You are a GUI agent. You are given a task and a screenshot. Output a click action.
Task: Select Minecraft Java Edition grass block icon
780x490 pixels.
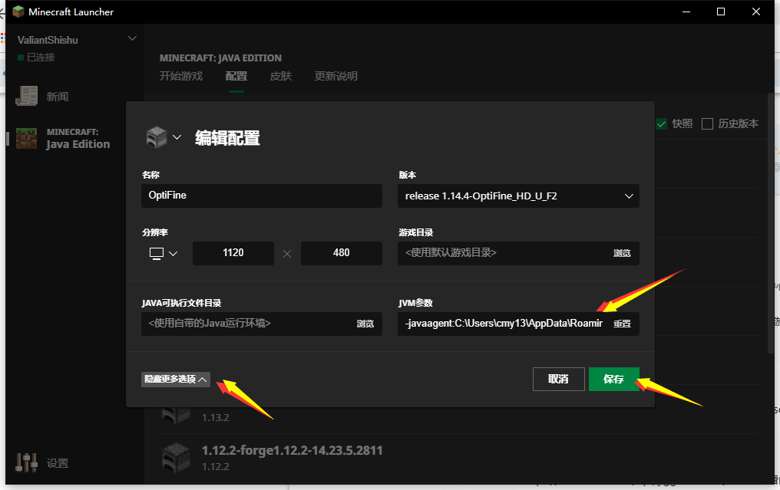(x=26, y=139)
